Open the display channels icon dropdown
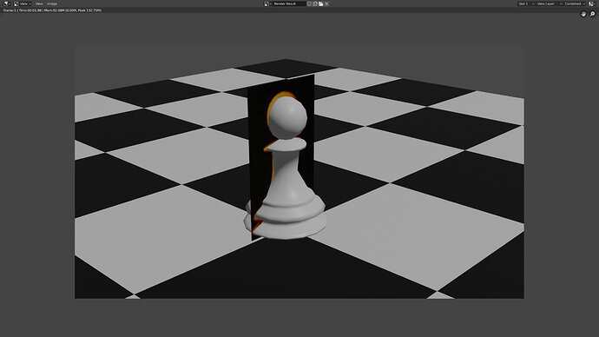The width and height of the screenshot is (599, 337). click(x=592, y=3)
